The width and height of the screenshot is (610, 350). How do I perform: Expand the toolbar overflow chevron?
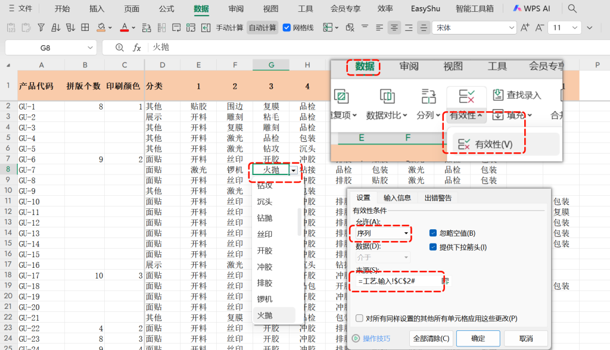(590, 27)
